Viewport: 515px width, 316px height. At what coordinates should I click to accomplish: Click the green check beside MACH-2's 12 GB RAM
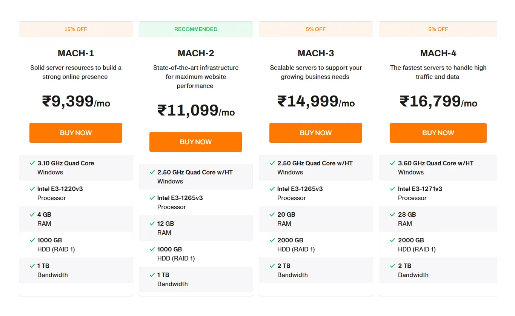pos(152,224)
